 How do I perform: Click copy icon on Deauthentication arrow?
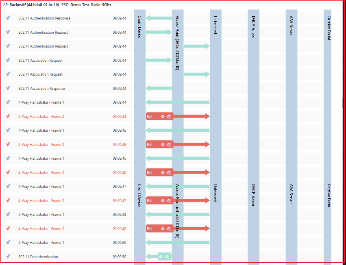coord(167,257)
